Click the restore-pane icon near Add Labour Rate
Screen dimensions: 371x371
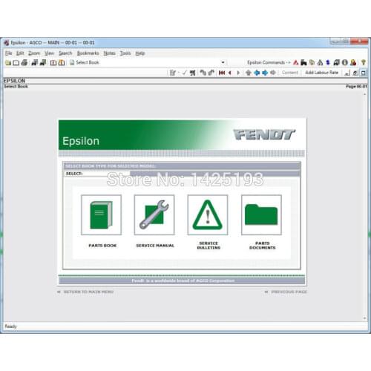point(355,73)
